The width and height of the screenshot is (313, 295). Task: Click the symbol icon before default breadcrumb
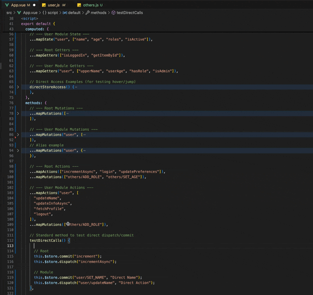tap(65, 13)
